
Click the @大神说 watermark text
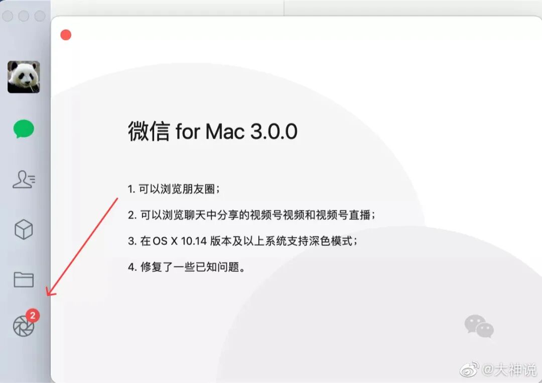(509, 370)
